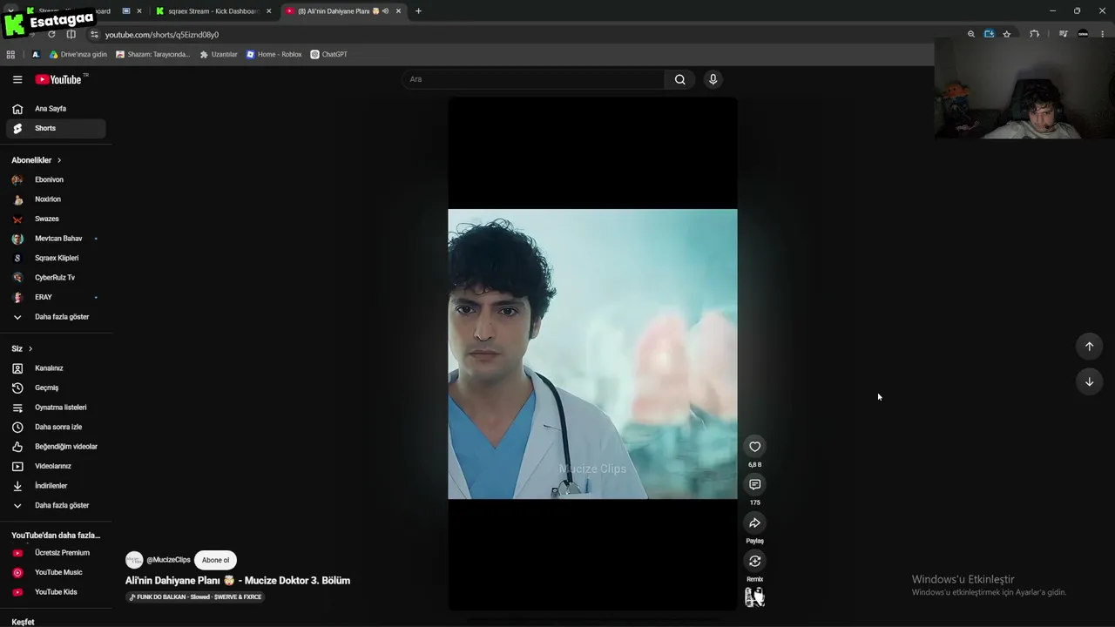Open the split view icon
The height and width of the screenshot is (627, 1115).
pyautogui.click(x=71, y=35)
